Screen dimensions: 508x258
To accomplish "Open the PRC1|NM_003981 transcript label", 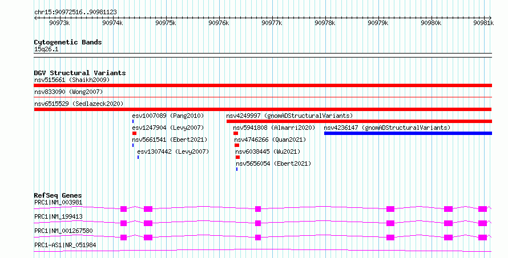I will (x=58, y=203).
